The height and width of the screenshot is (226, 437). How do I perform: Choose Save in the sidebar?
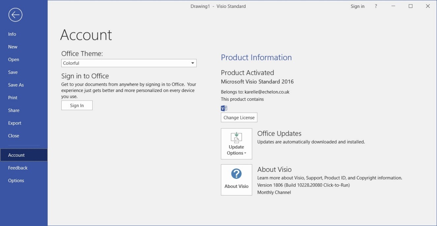(x=24, y=72)
